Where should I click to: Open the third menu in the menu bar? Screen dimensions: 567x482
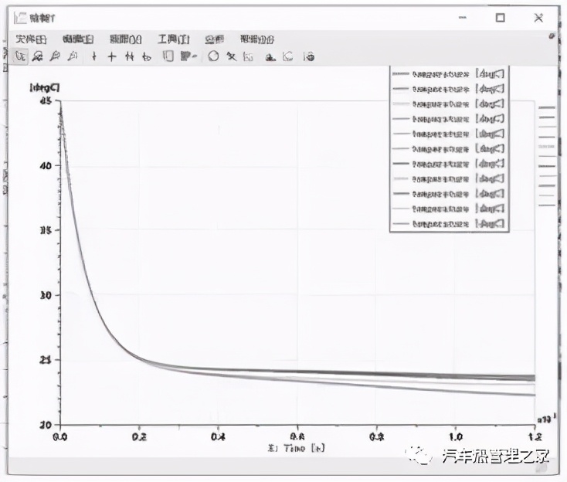coord(125,39)
